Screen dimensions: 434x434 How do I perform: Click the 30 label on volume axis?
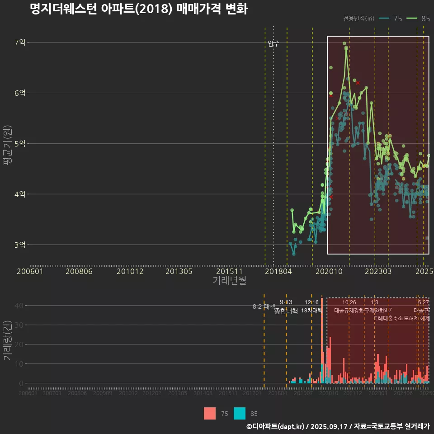19,325
